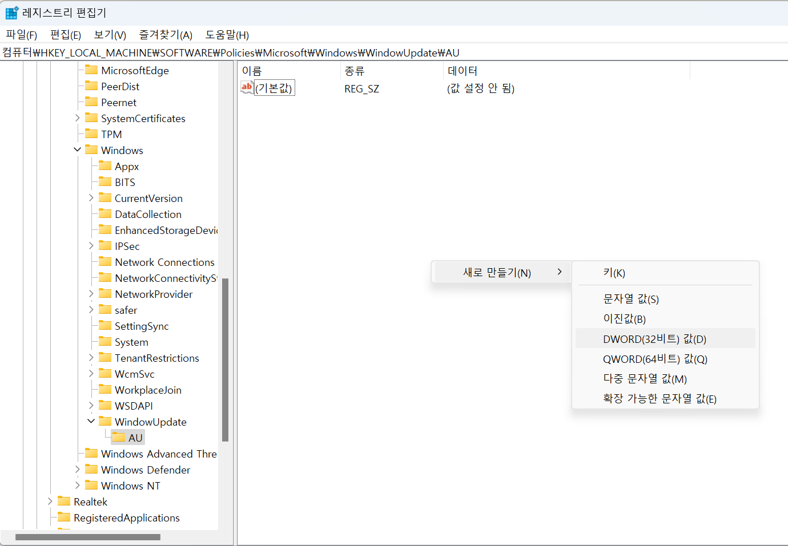Expand the Windows Defender key
The height and width of the screenshot is (546, 788).
77,470
